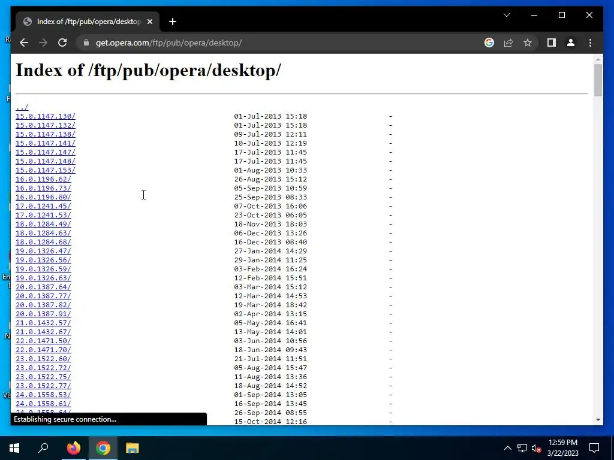Open the 22.0.1471.70/ directory link
This screenshot has width=614, height=460.
43,350
